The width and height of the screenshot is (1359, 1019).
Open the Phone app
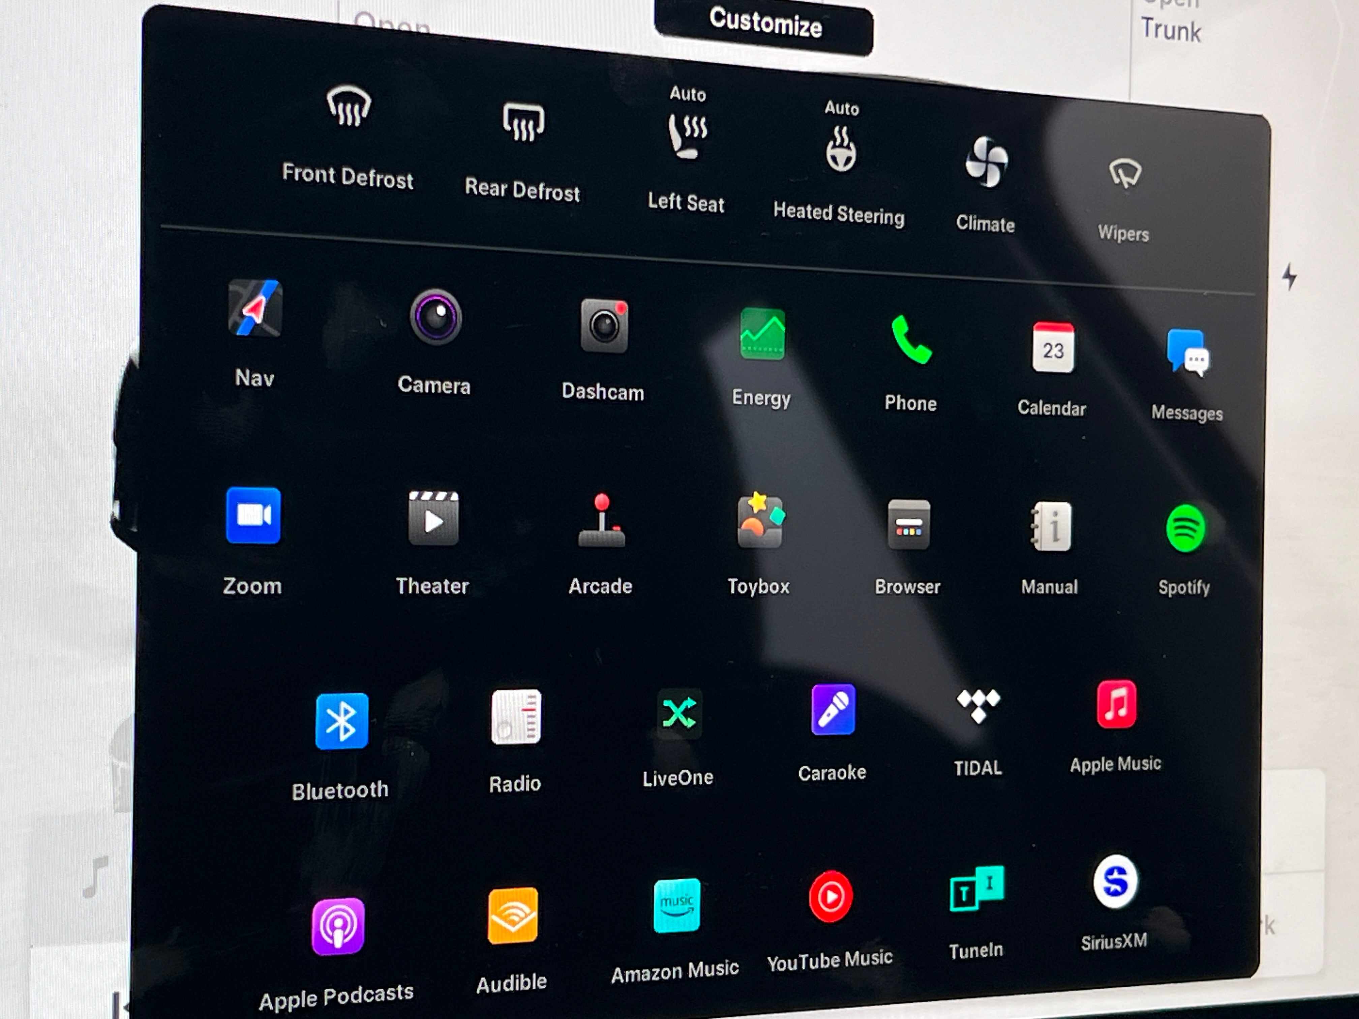coord(911,340)
